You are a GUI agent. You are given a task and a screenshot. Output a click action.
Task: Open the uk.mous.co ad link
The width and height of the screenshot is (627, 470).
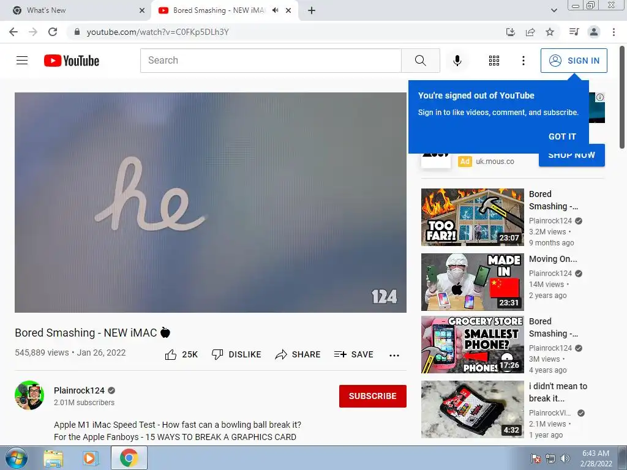click(495, 162)
